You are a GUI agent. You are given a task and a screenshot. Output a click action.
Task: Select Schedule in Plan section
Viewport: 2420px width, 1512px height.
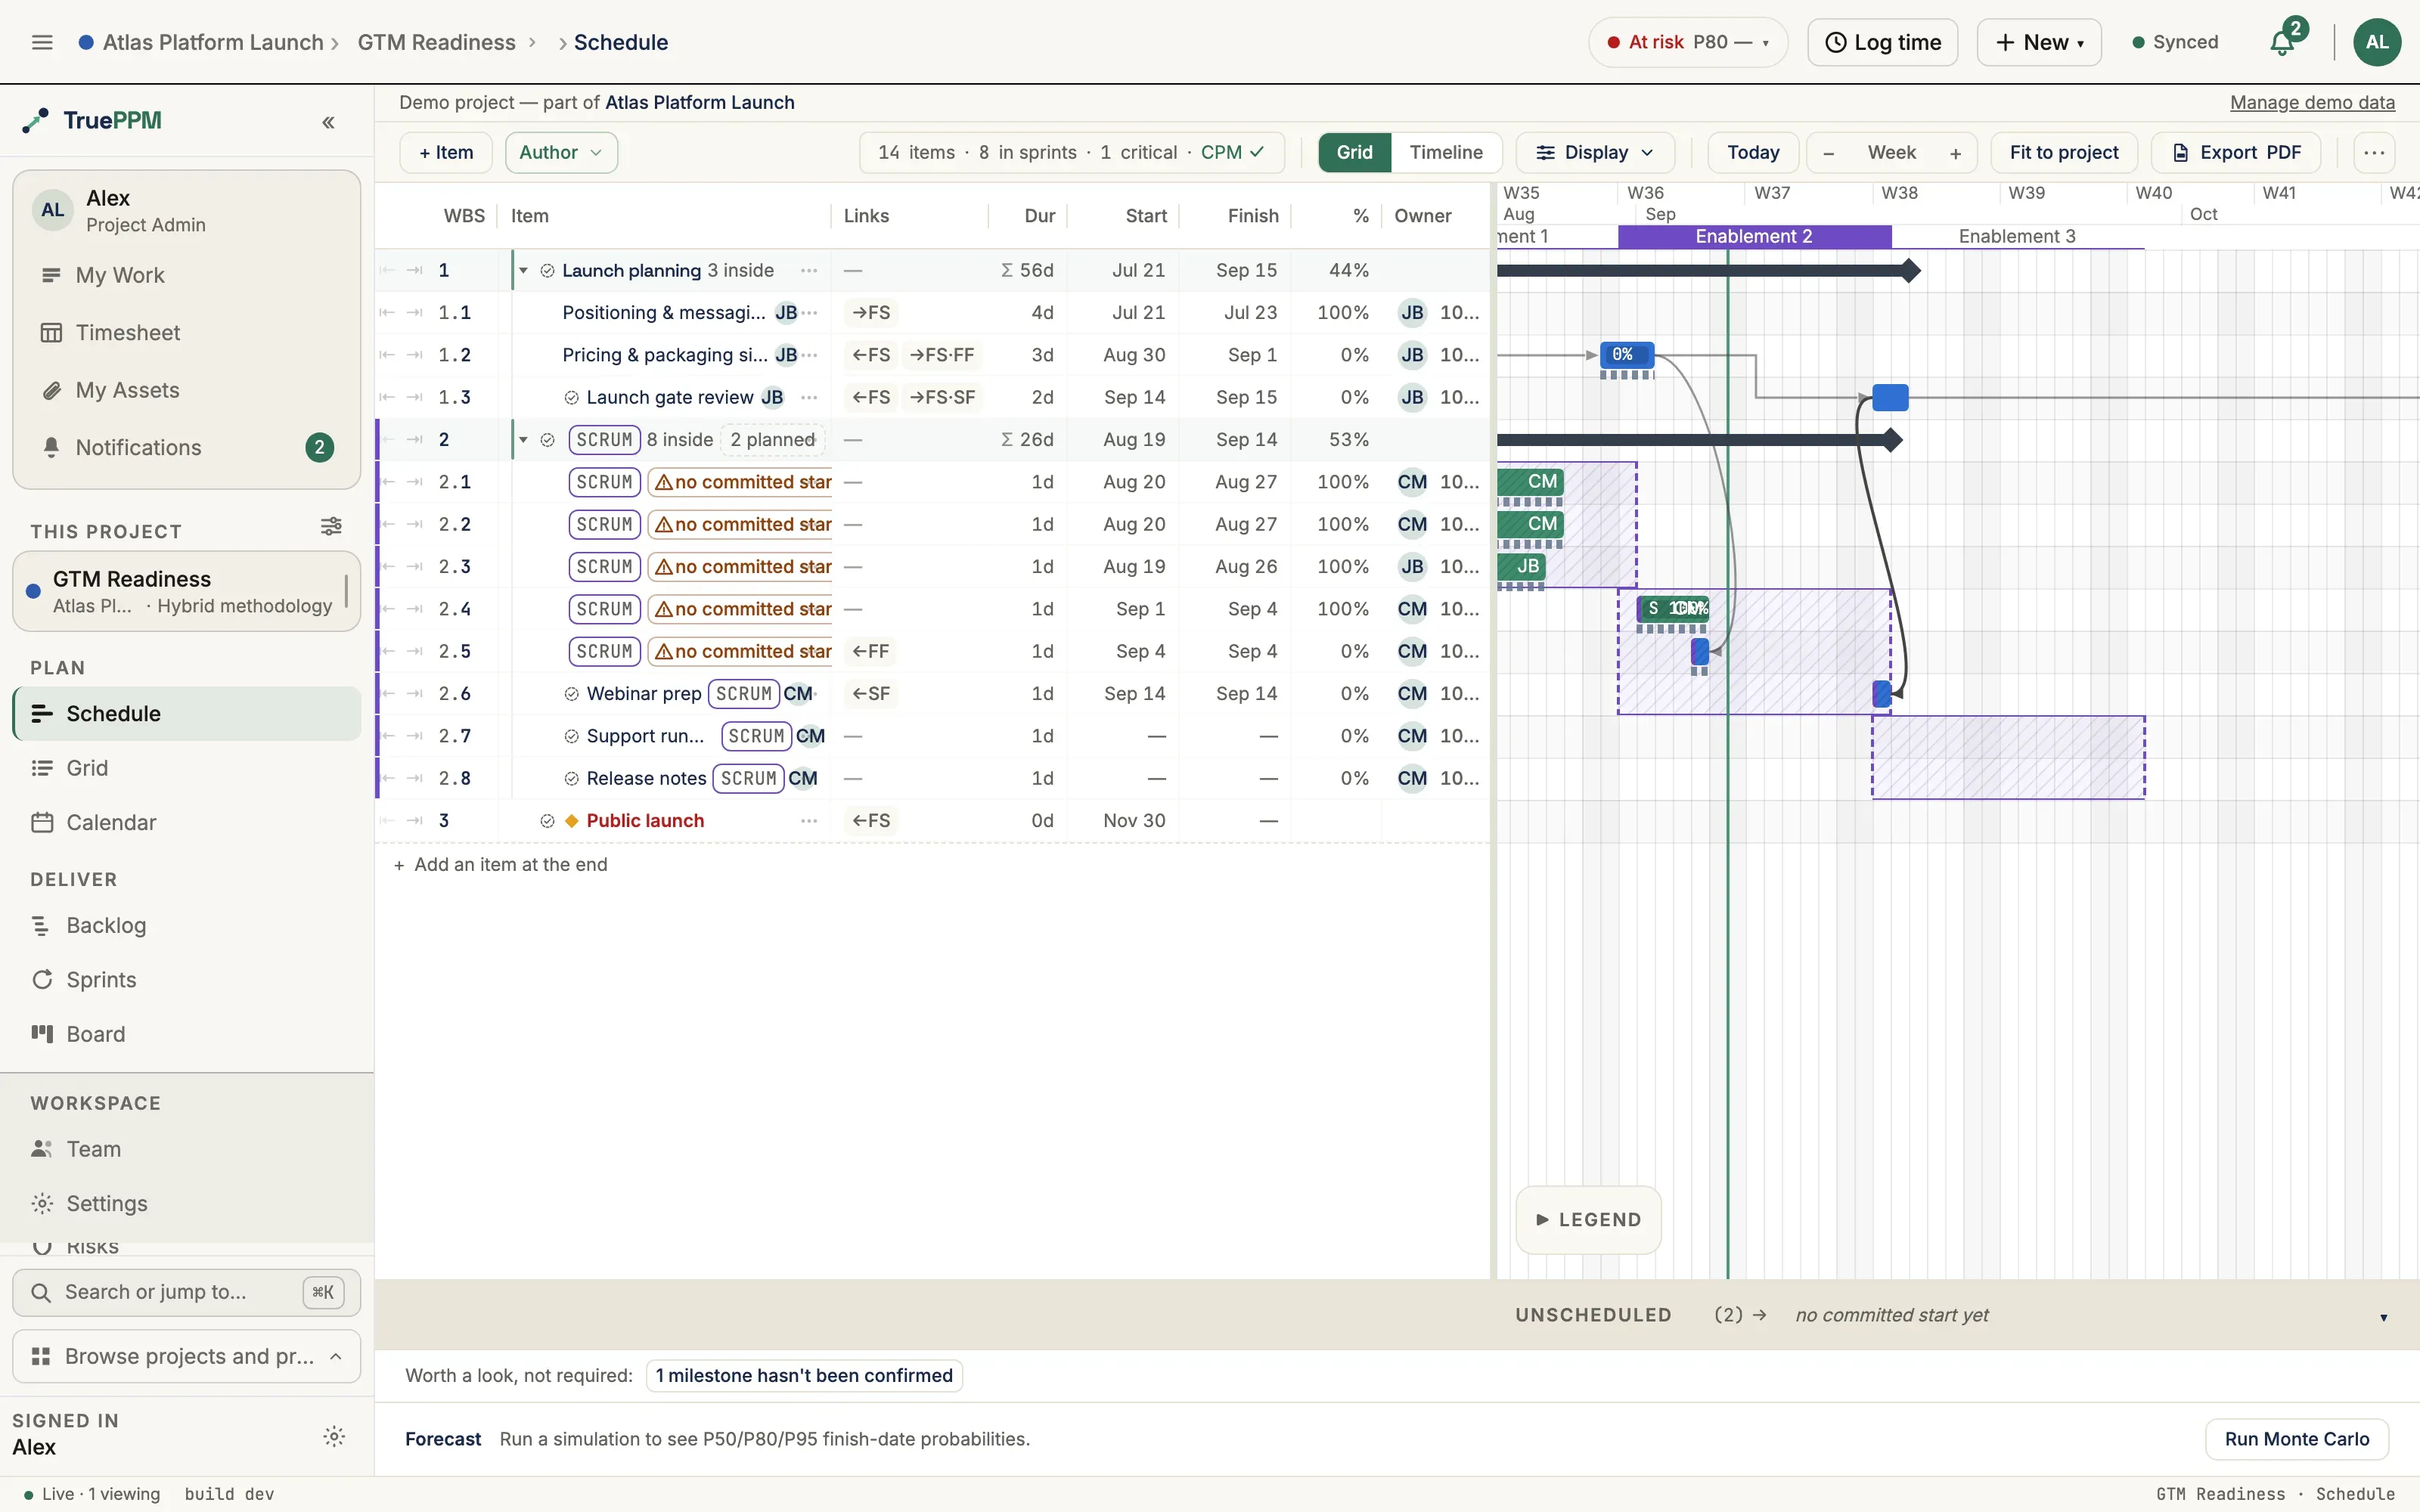[187, 714]
